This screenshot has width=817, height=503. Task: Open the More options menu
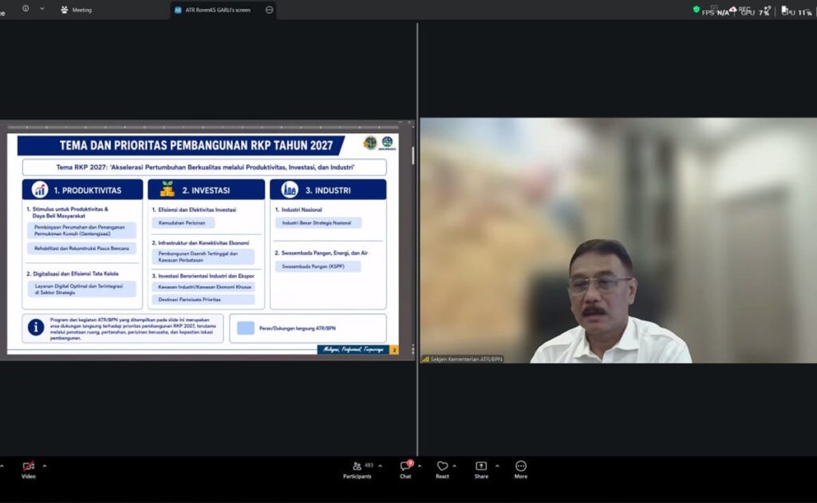[x=520, y=470]
